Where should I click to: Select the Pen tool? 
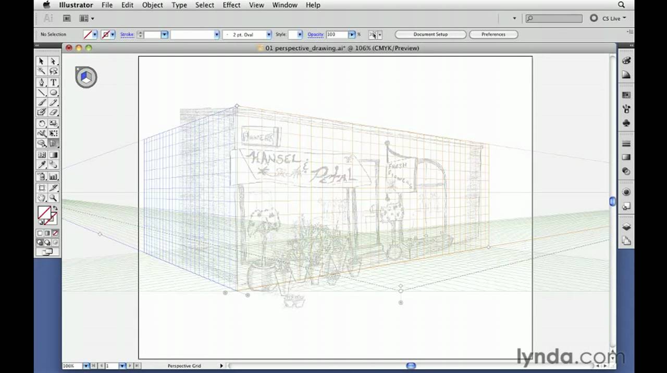(42, 82)
